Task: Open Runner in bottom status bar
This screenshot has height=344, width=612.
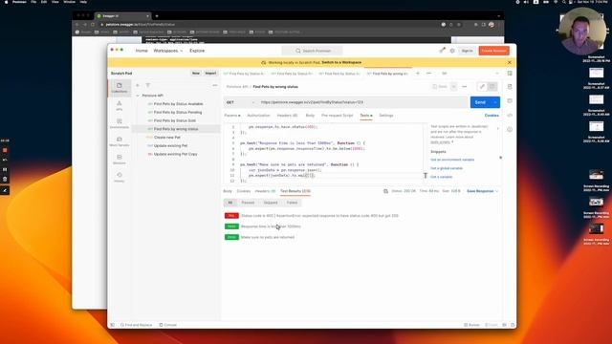Action: (471, 325)
